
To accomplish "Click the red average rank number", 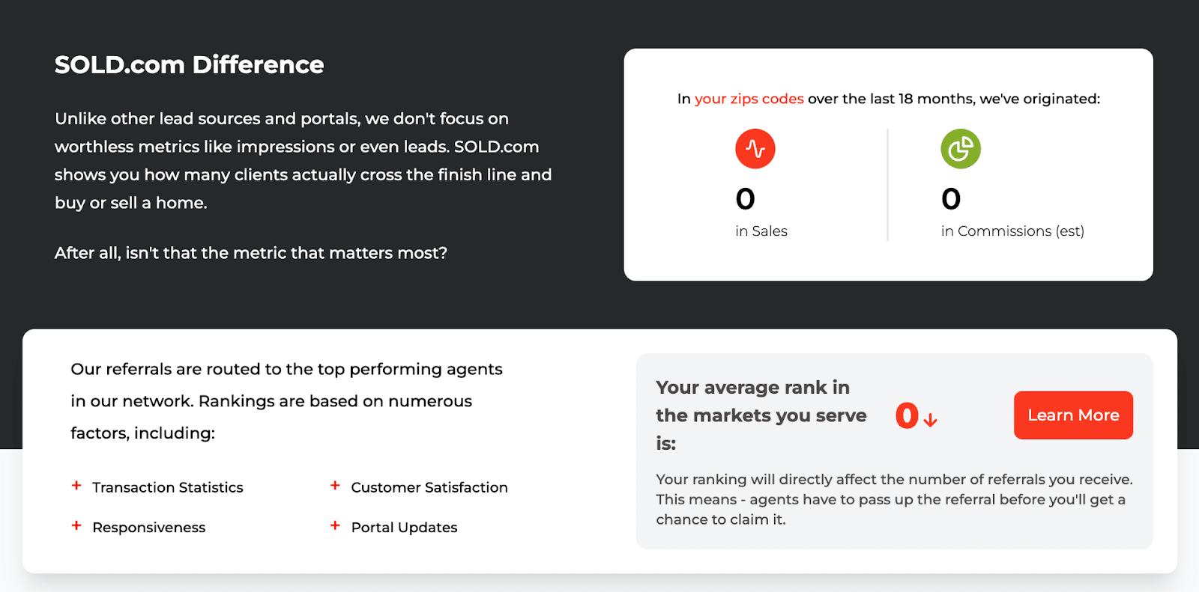I will 907,415.
